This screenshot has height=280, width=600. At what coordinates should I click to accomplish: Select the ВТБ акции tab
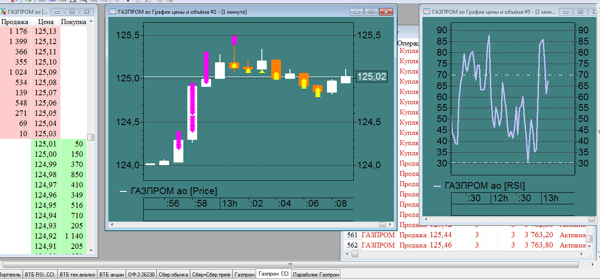(112, 274)
